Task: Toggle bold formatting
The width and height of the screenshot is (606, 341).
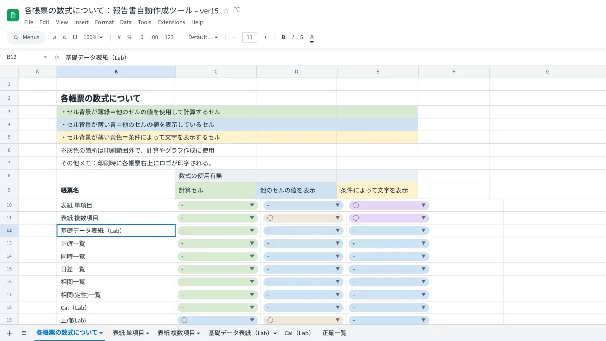Action: 283,37
